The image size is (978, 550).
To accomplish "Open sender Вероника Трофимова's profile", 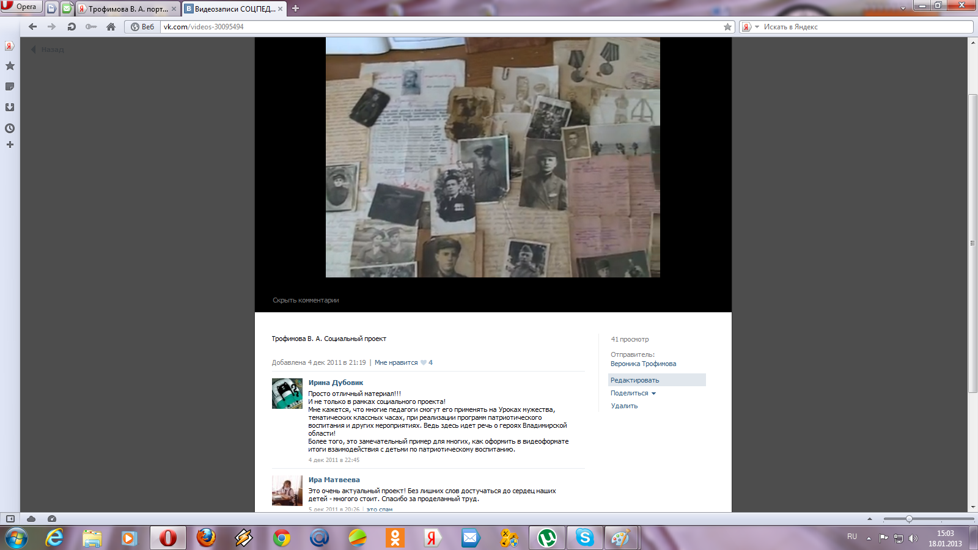I will [643, 364].
